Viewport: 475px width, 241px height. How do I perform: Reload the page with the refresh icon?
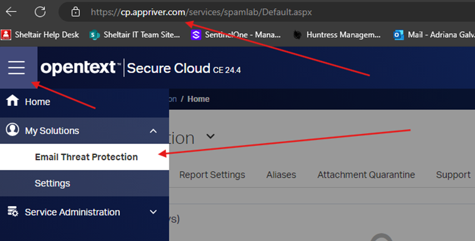click(40, 12)
